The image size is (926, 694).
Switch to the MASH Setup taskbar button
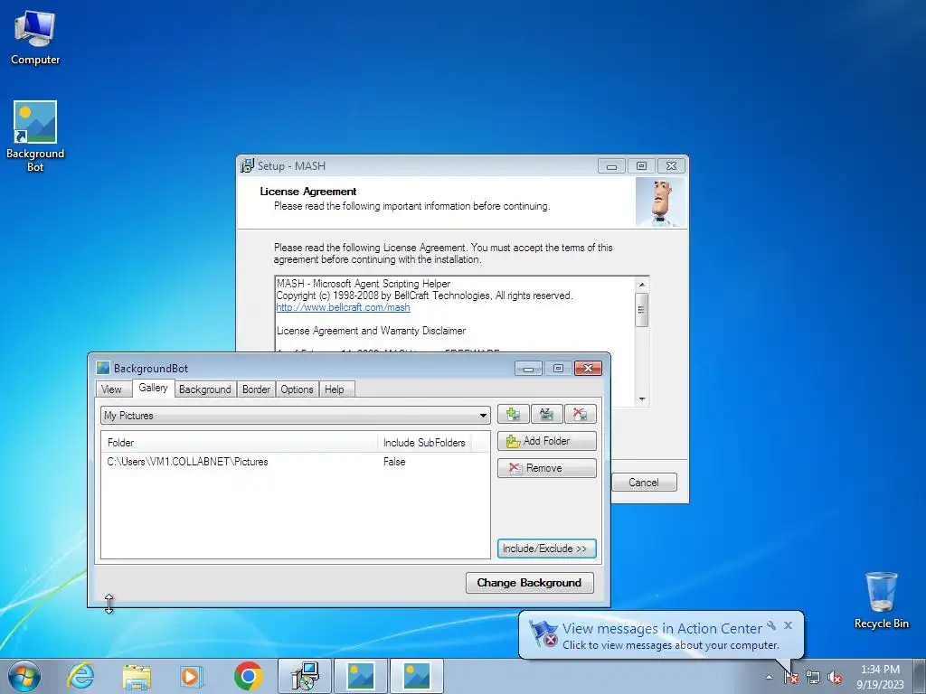click(305, 676)
